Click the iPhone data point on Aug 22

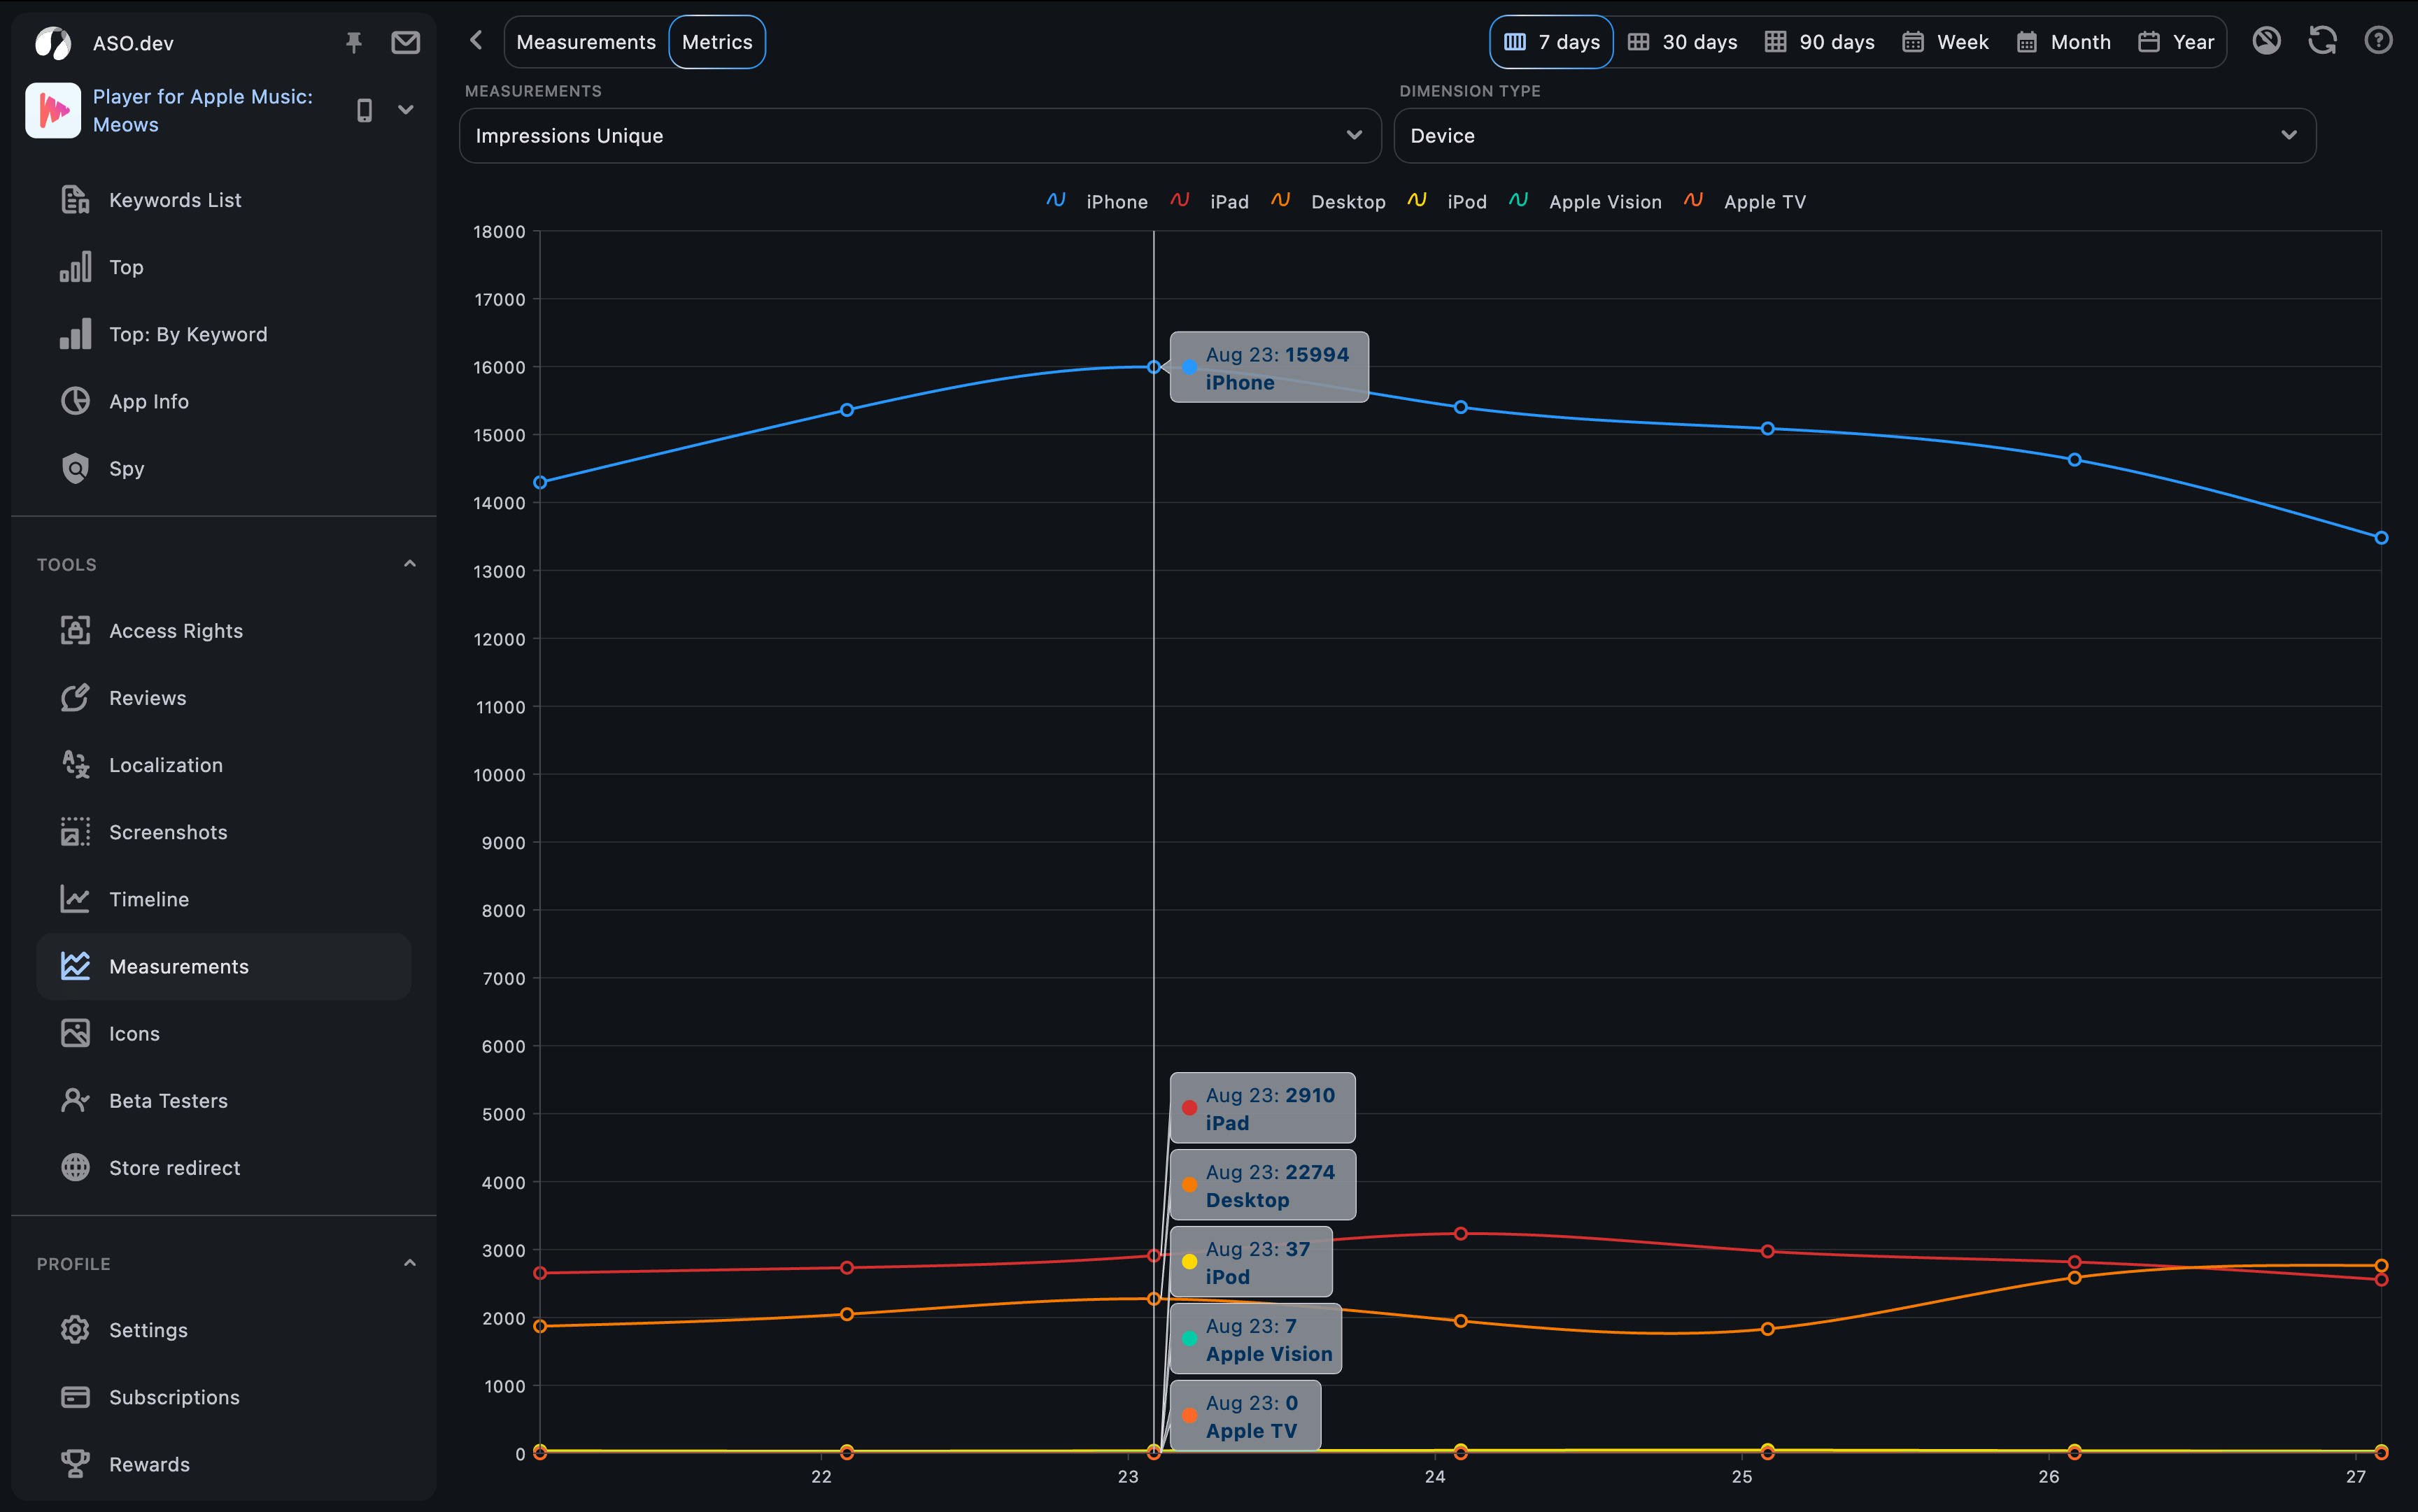coord(847,409)
